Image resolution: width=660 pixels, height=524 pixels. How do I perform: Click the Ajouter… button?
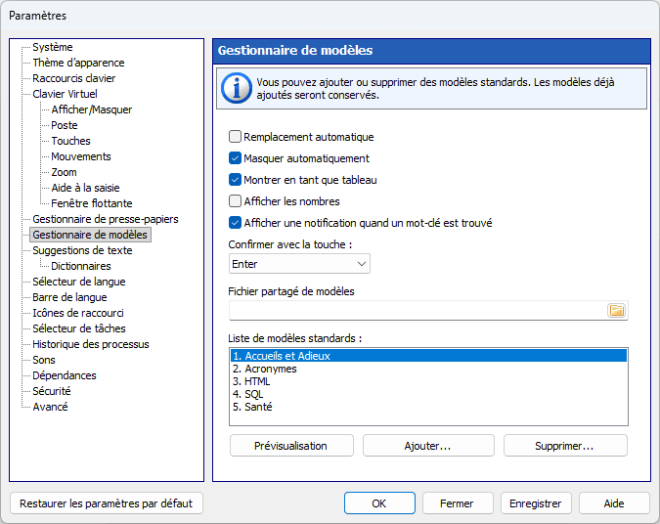(428, 446)
